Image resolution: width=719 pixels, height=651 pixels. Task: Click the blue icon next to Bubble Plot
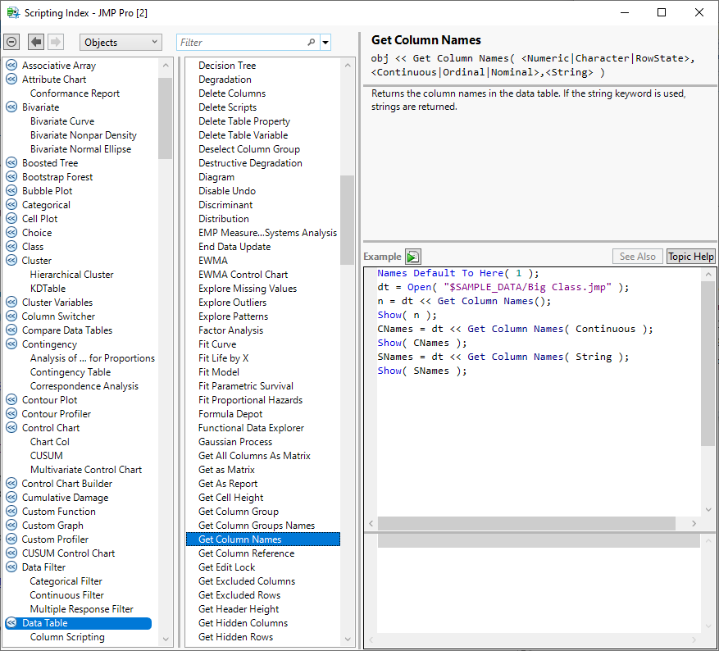pos(11,191)
